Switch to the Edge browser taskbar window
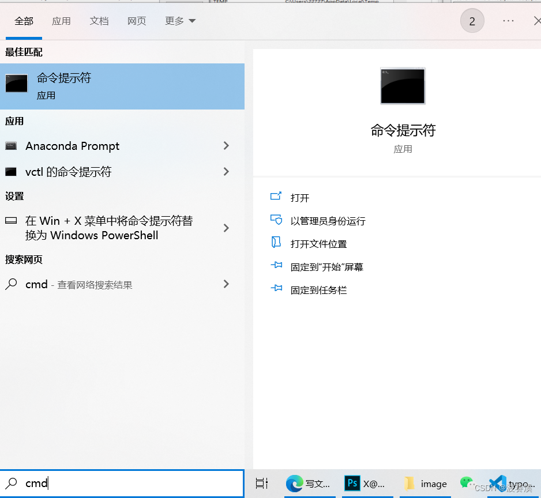Viewport: 541px width, 498px height. coord(309,484)
